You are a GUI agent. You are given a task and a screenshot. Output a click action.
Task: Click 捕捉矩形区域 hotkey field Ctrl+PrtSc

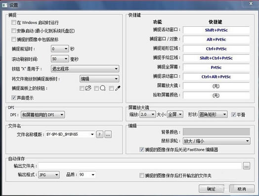[x=216, y=49]
